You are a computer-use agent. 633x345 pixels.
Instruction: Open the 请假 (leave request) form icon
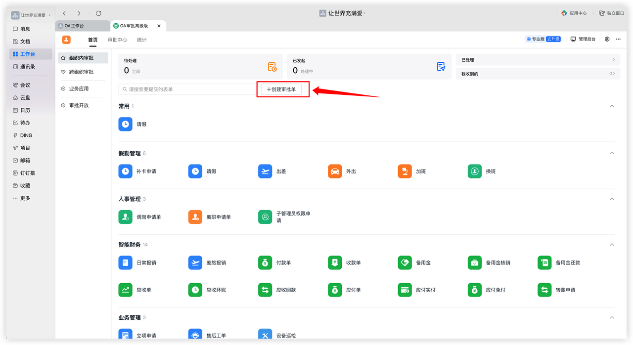point(125,124)
